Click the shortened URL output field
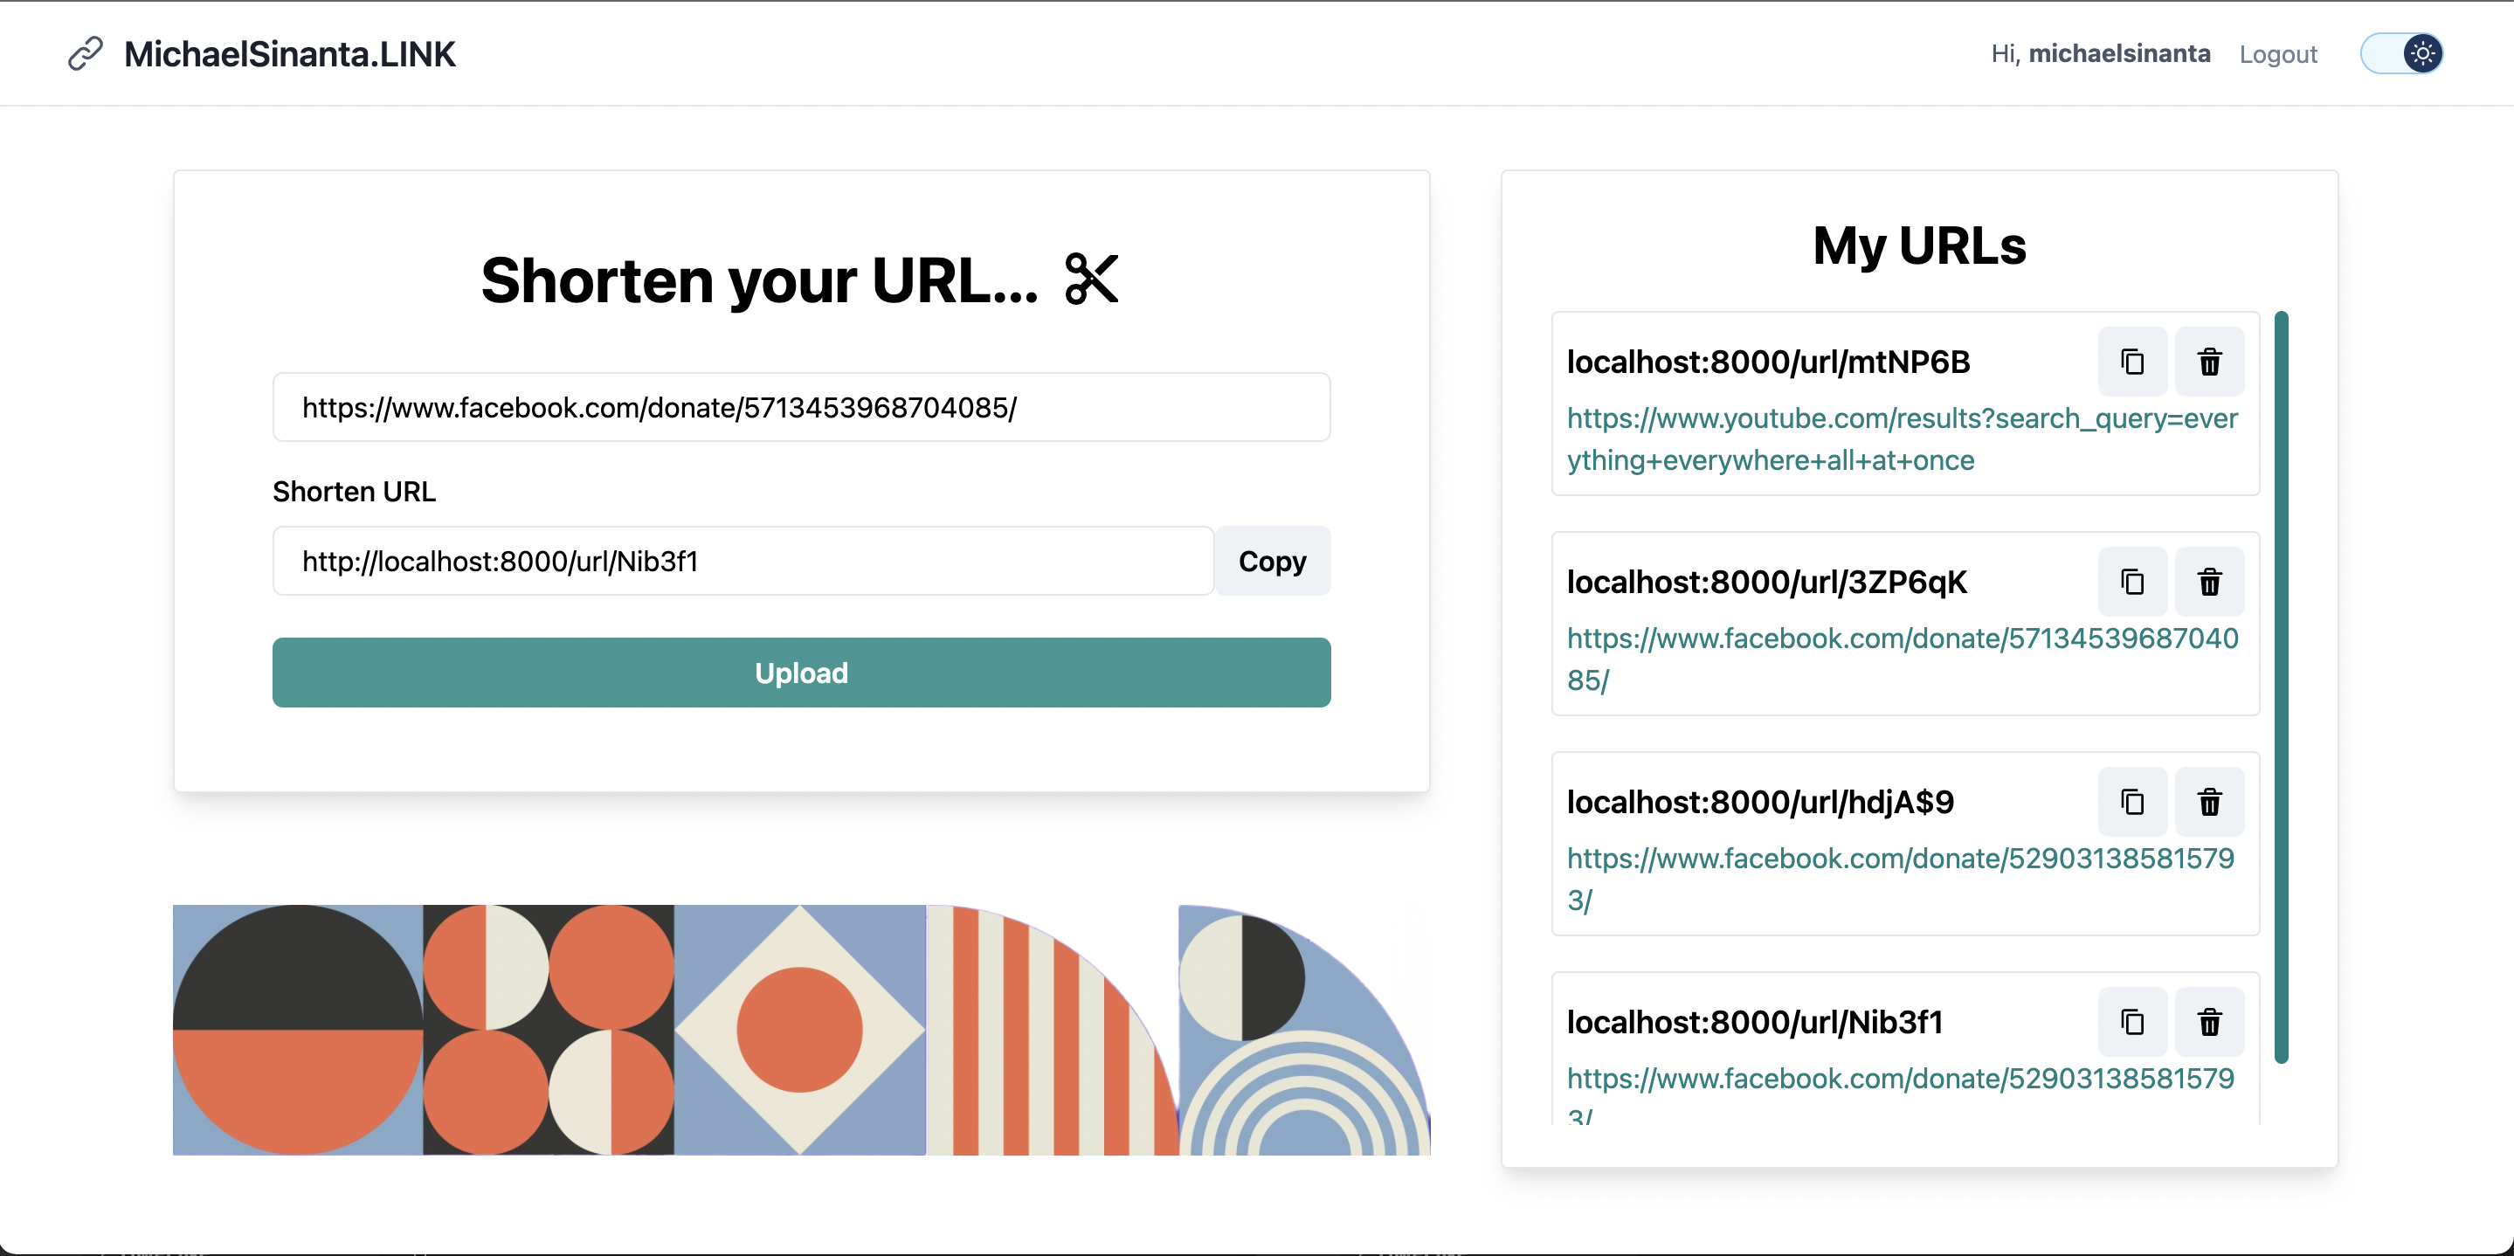Viewport: 2514px width, 1256px height. [742, 561]
